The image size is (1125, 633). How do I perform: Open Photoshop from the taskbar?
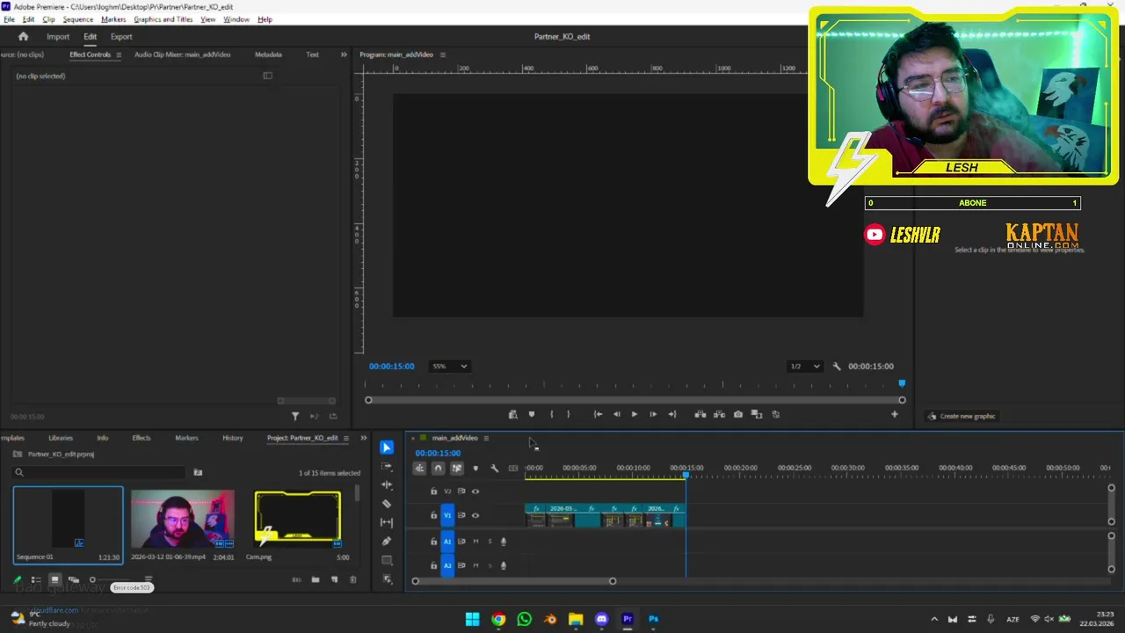pos(653,619)
